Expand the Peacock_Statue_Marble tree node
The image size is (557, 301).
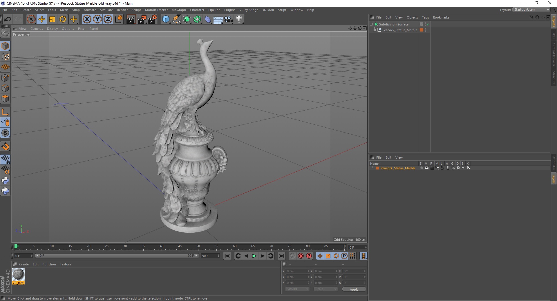(375, 30)
